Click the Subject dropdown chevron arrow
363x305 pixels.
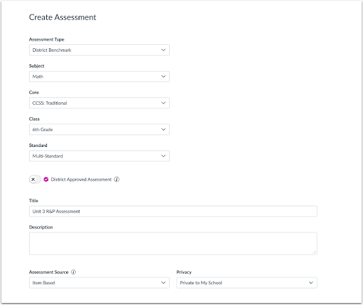point(164,77)
